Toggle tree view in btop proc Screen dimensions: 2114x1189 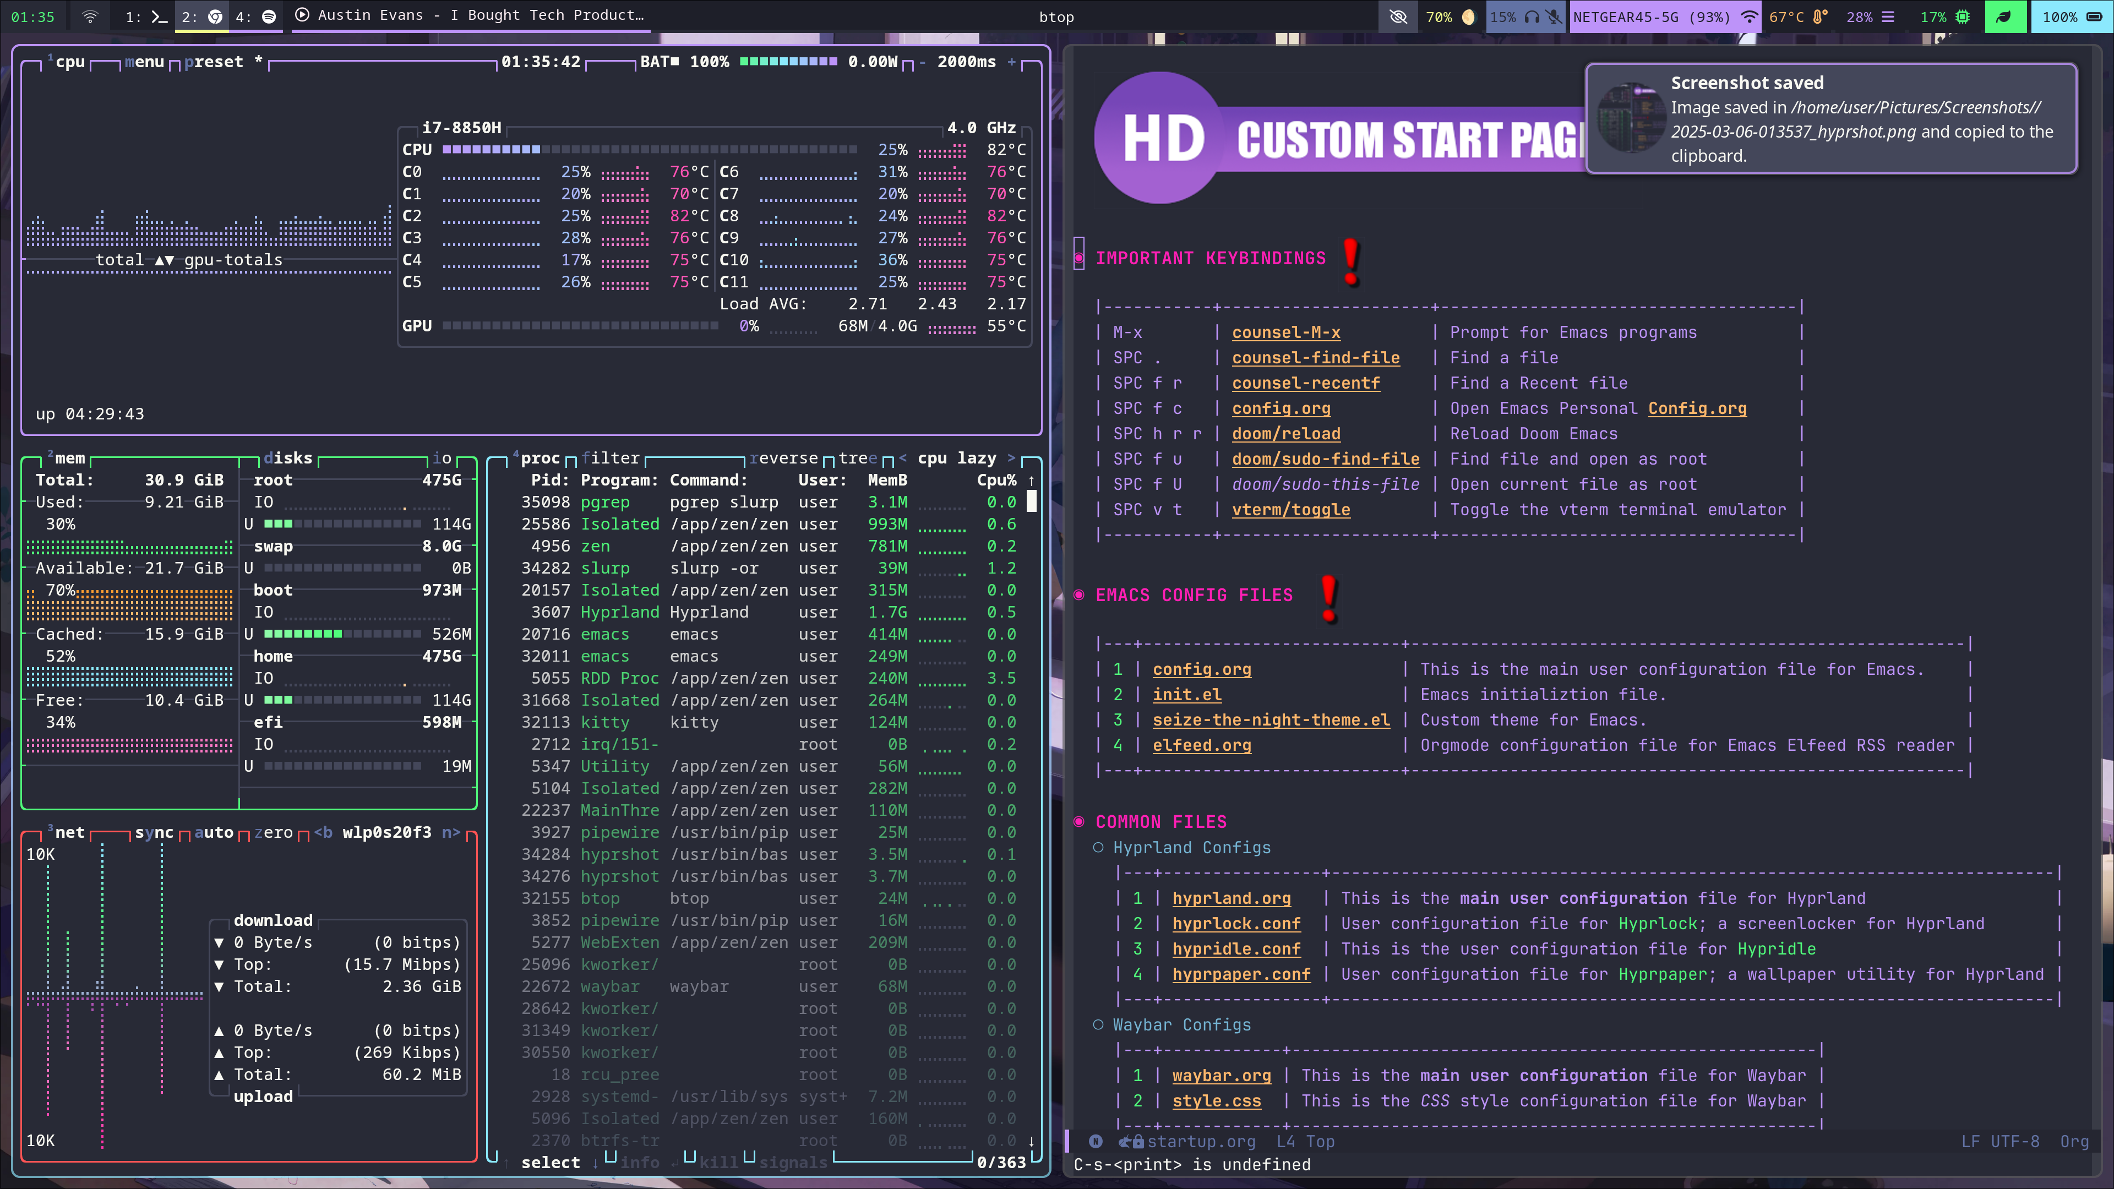pos(858,458)
